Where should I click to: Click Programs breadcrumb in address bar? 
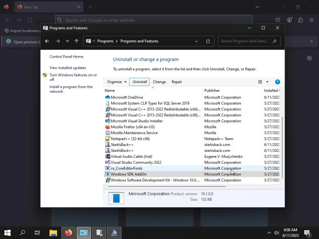click(x=105, y=41)
